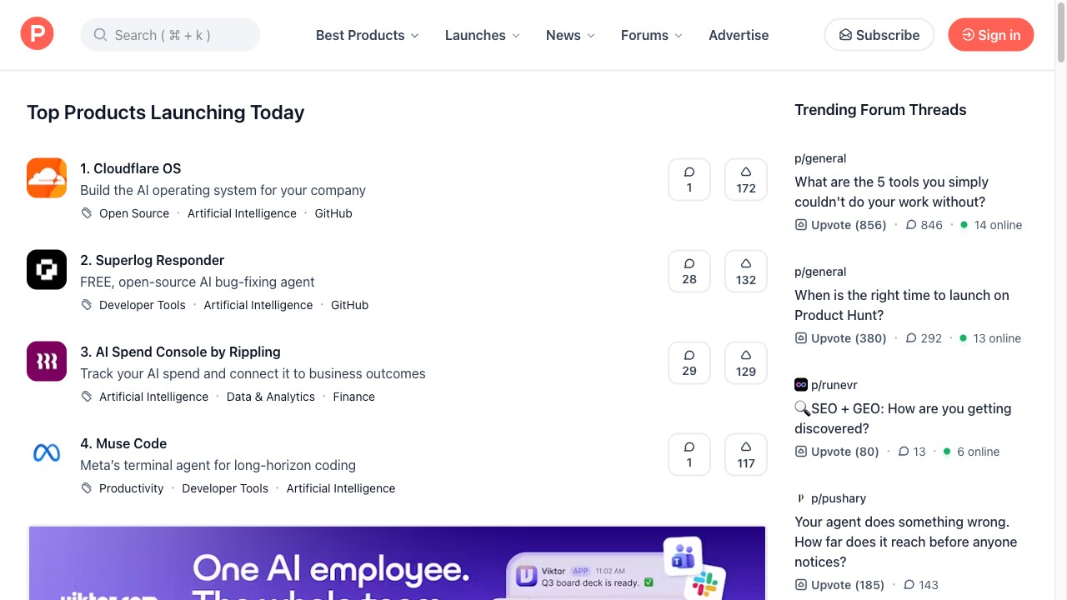This screenshot has height=600, width=1067.
Task: Click the tag icon under Cloudflare OS
Action: pyautogui.click(x=86, y=213)
